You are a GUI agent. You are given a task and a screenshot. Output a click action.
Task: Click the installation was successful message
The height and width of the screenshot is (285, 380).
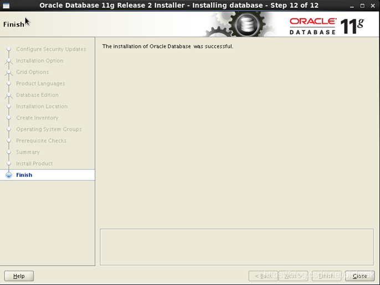[x=167, y=46]
